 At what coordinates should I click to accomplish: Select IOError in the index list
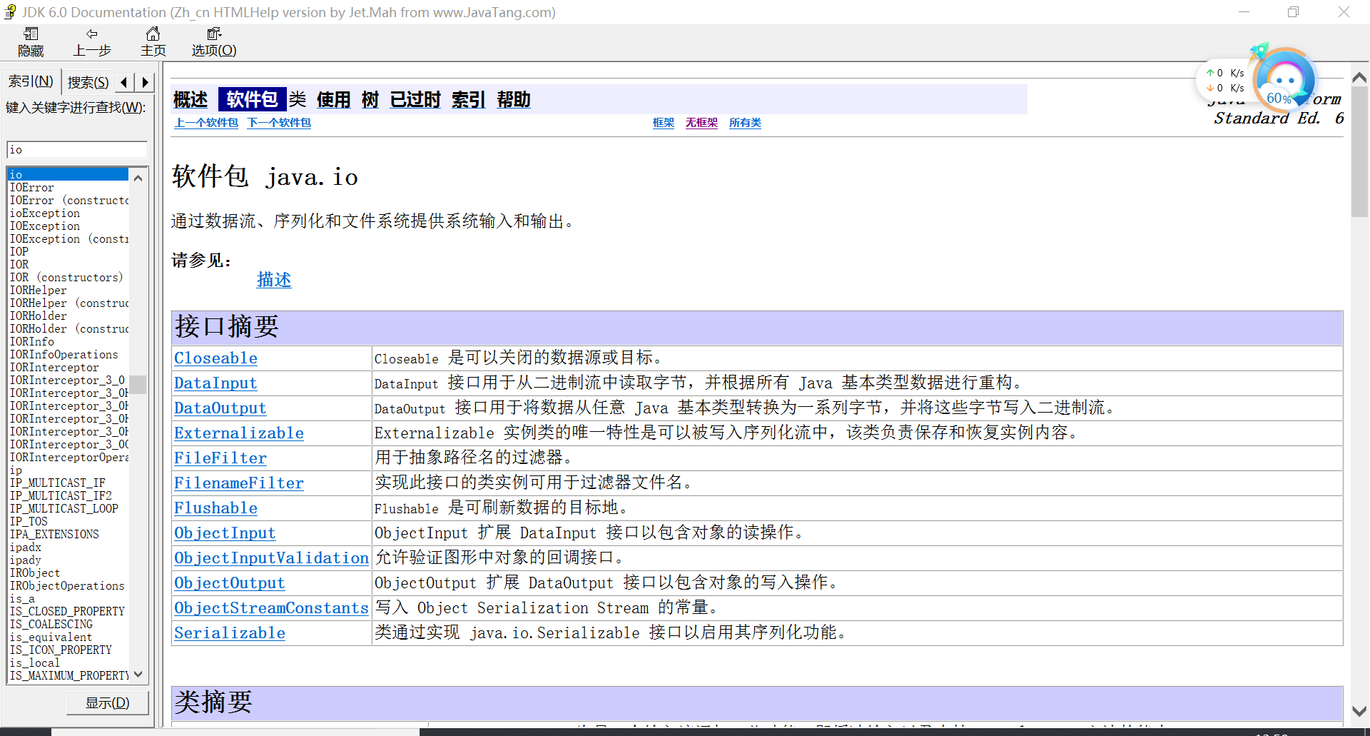tap(32, 188)
